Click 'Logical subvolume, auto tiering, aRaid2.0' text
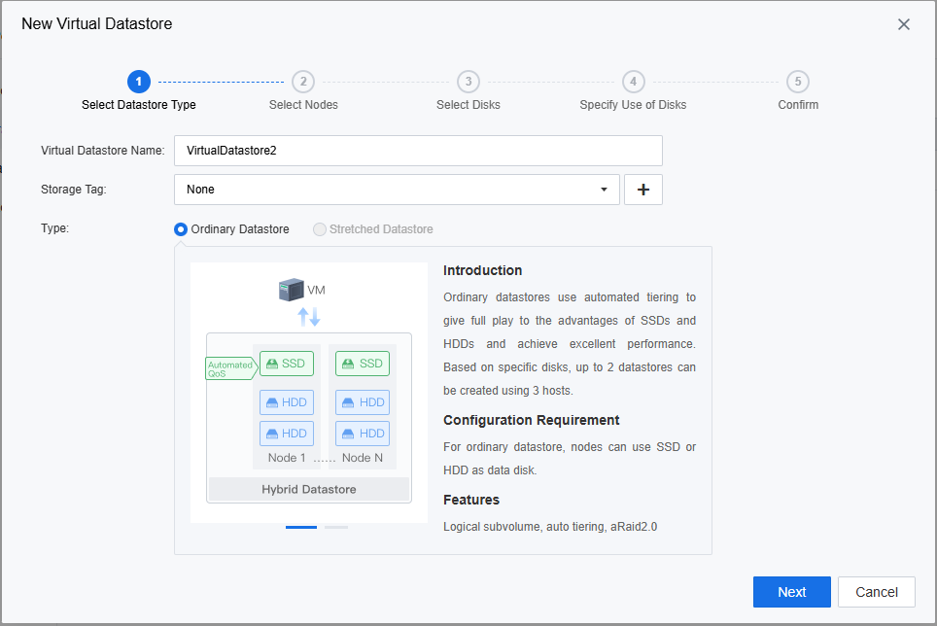The image size is (937, 626). pos(550,527)
